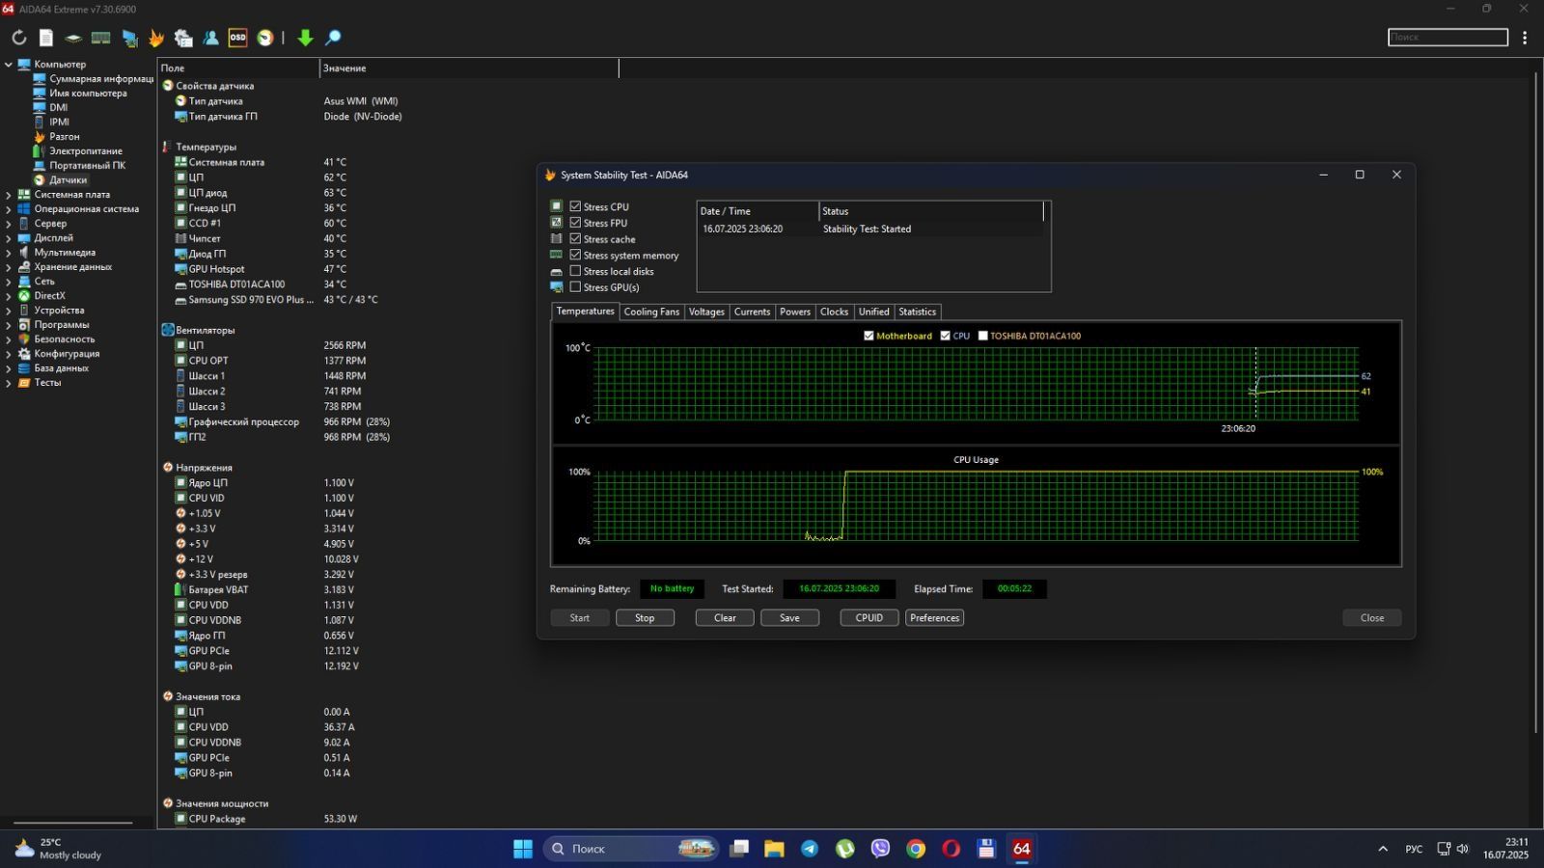Enable TOSHIBA DT01ACA100 graph checkbox
This screenshot has width=1544, height=868.
tap(982, 336)
